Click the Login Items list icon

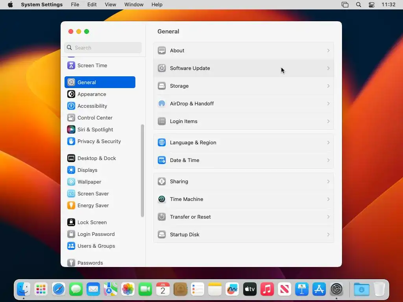(x=162, y=122)
